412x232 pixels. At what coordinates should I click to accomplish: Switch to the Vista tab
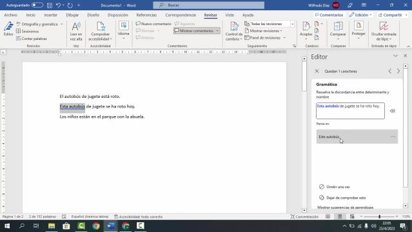coord(230,15)
